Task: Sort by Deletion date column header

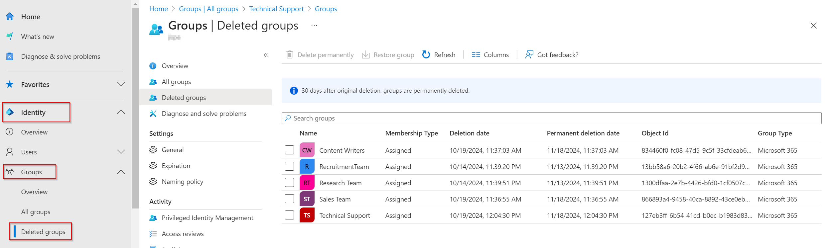Action: [469, 133]
